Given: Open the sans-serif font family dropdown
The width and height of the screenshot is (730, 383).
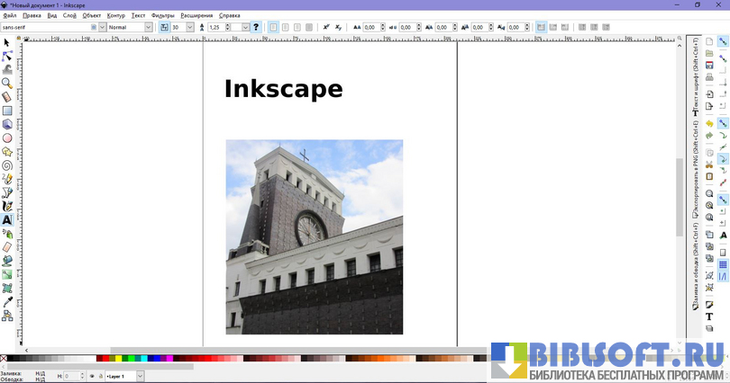Looking at the screenshot, I should click(x=102, y=28).
